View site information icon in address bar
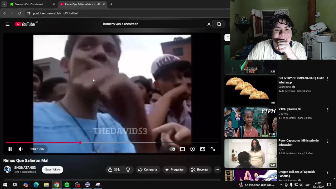 tap(29, 13)
